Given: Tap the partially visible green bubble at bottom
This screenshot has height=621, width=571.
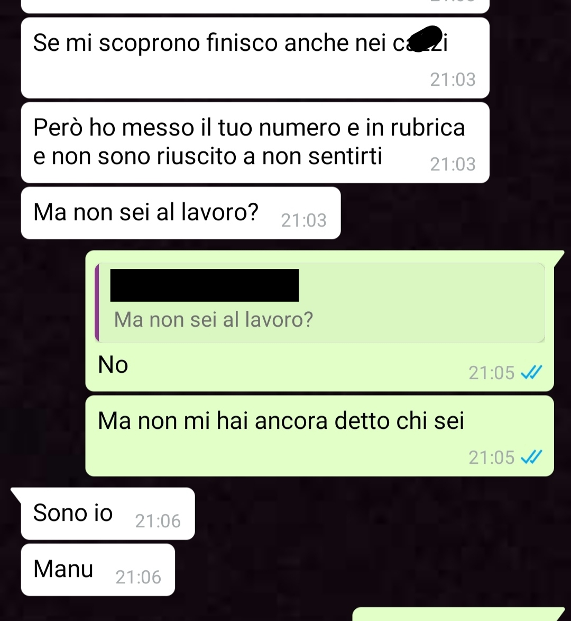Looking at the screenshot, I should click(x=459, y=614).
